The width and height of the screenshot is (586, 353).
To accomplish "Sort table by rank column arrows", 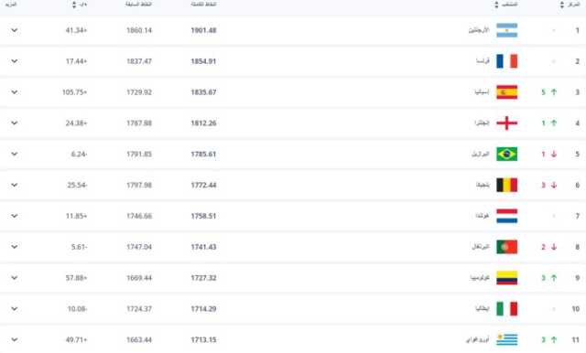I will click(x=561, y=5).
